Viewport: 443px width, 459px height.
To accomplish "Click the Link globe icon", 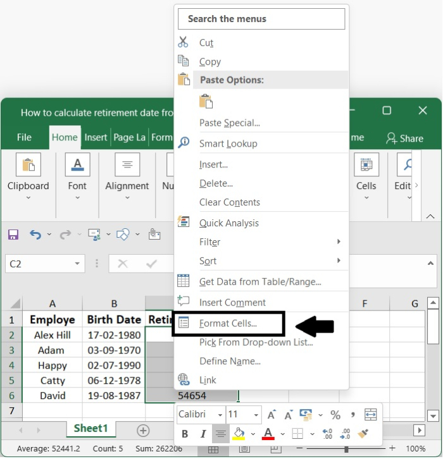I will coord(184,379).
